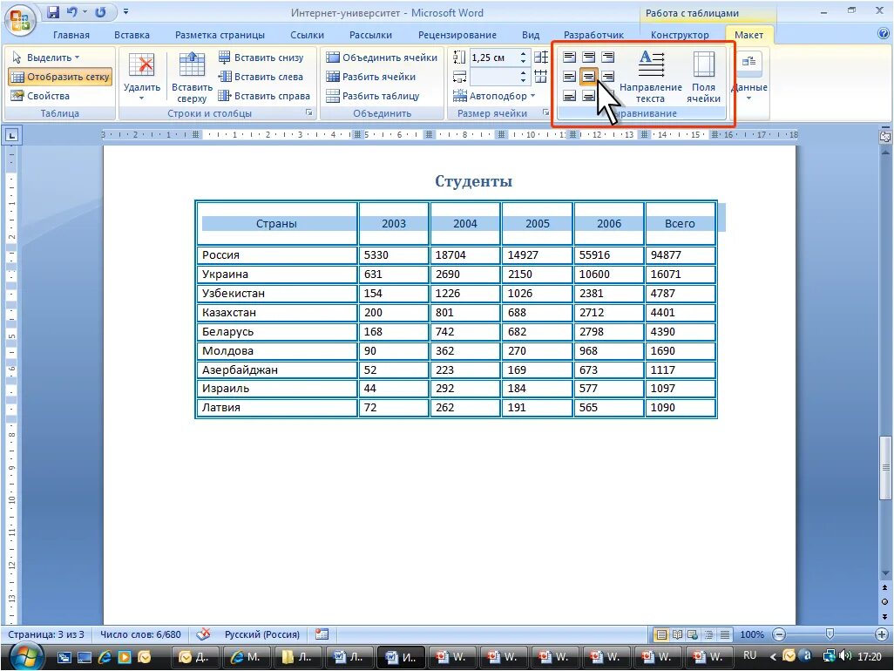
Task: Align cell text top center
Action: [x=588, y=57]
